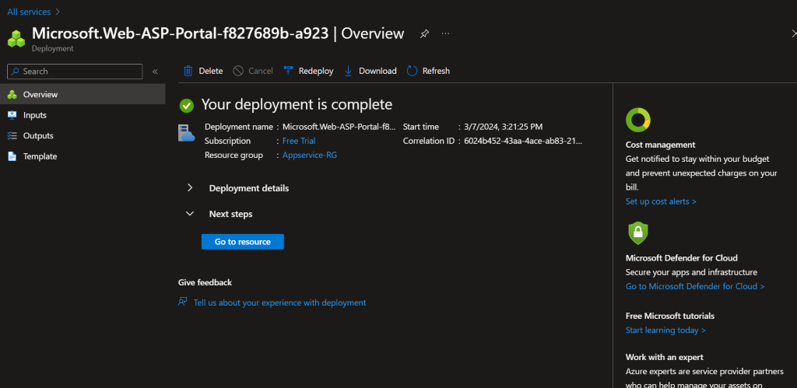Click the Give feedback heading
797x388 pixels.
coord(205,282)
